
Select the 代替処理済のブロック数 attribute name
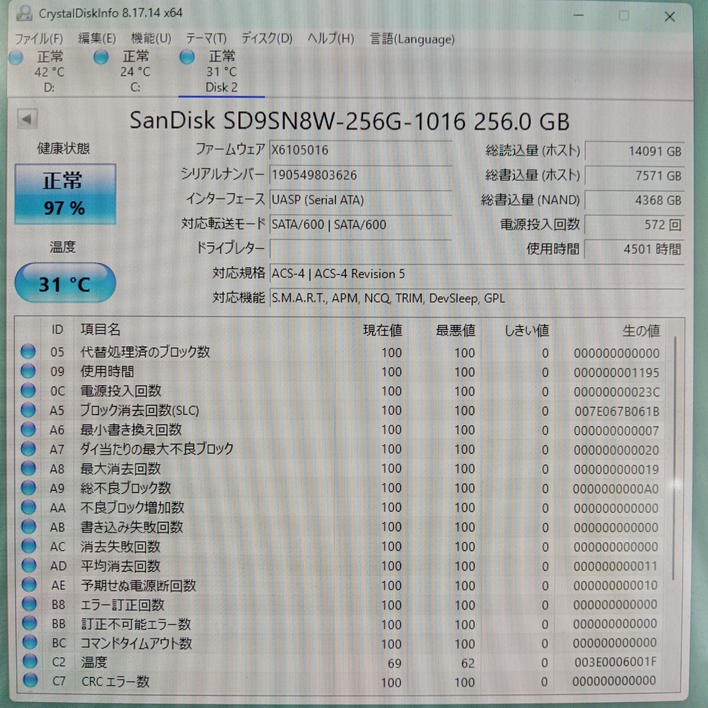pyautogui.click(x=145, y=352)
